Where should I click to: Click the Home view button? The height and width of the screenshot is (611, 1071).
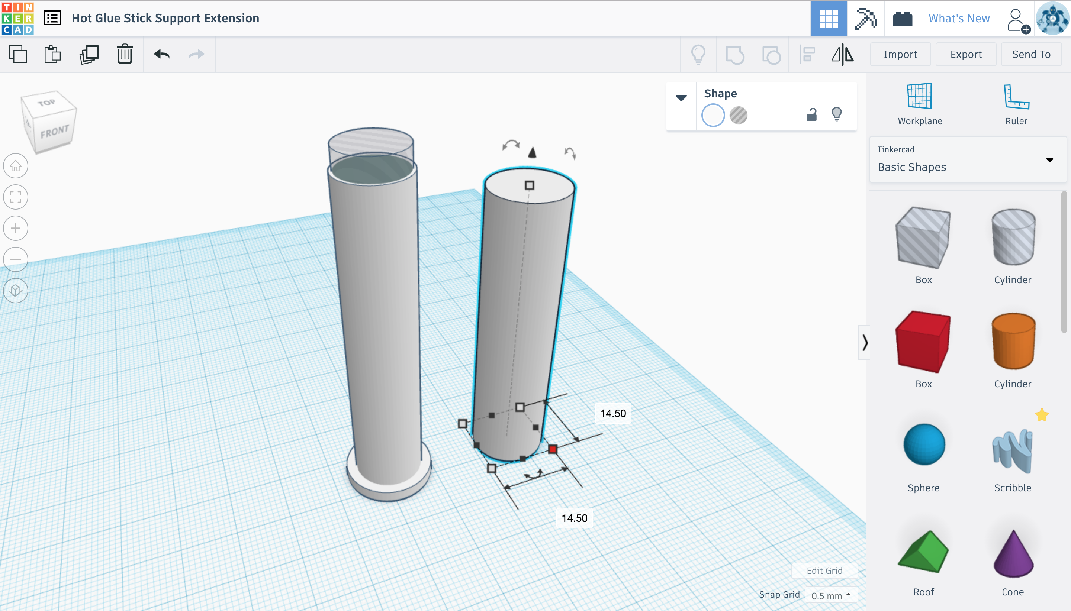(x=16, y=166)
